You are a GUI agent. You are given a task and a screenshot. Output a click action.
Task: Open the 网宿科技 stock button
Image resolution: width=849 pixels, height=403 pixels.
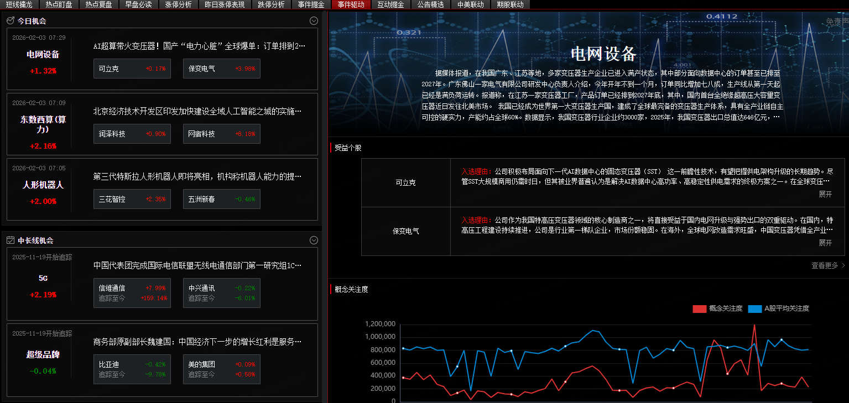221,134
